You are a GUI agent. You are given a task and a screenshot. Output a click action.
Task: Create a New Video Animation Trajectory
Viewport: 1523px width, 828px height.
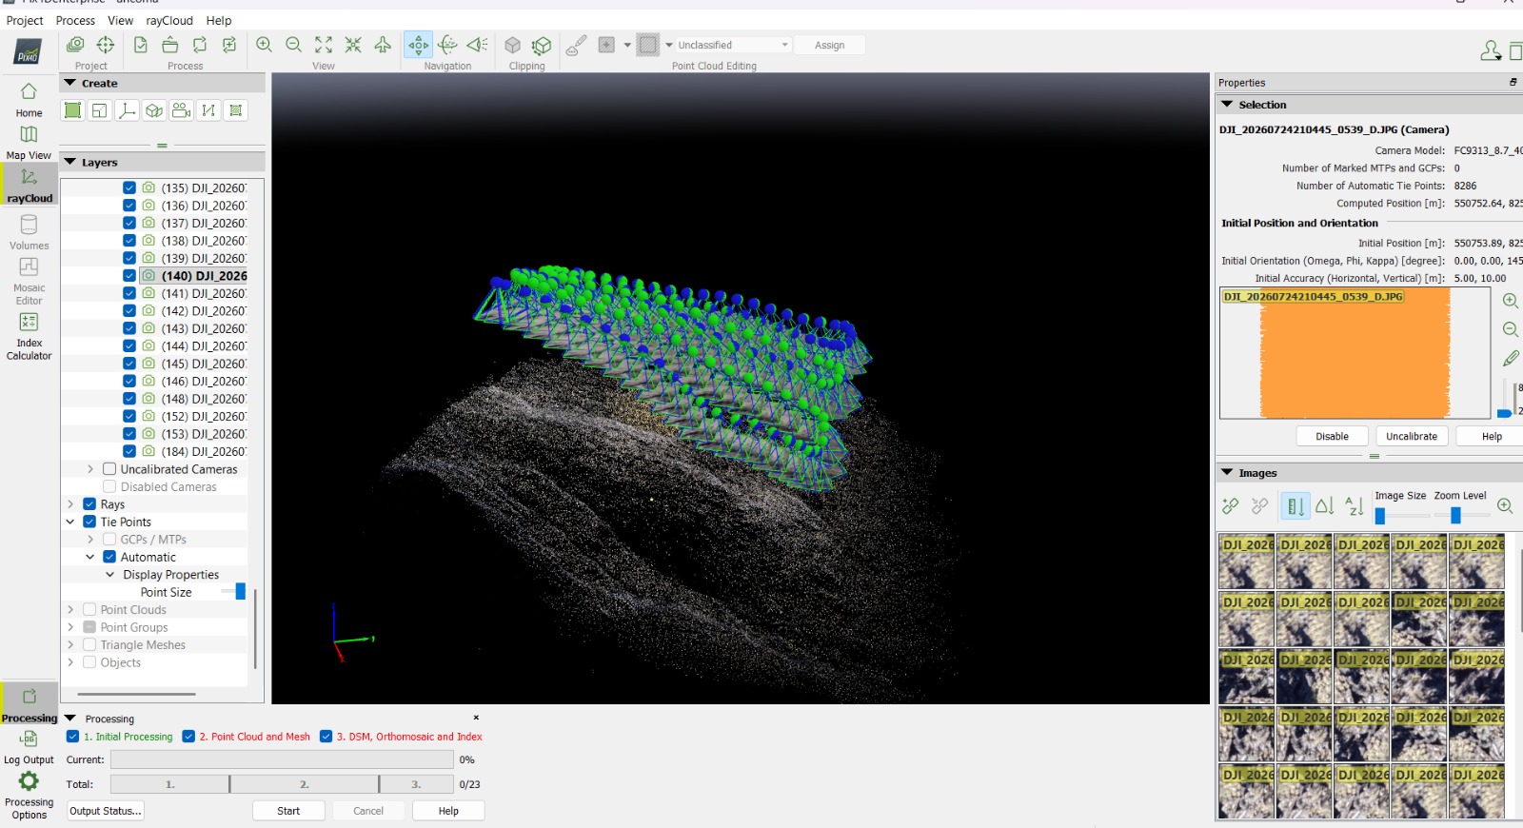pos(182,110)
